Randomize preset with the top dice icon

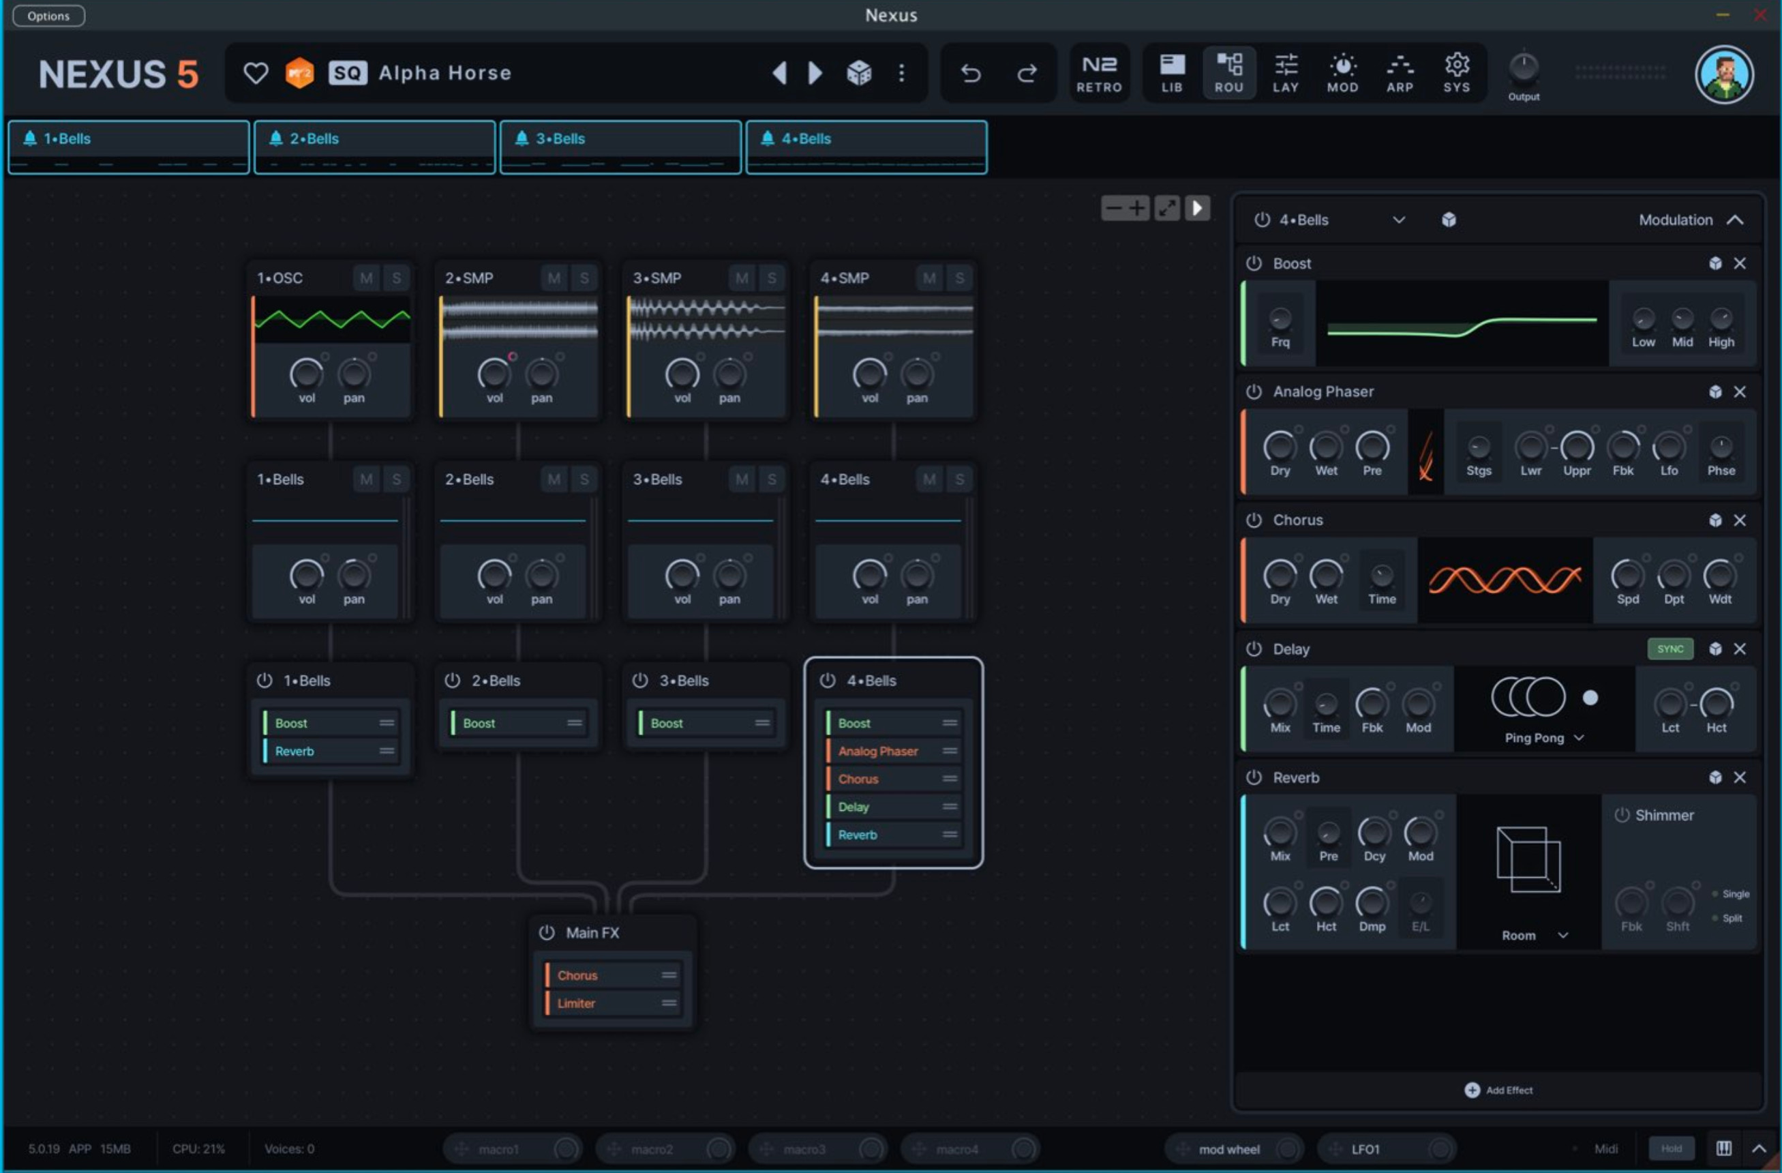click(x=859, y=73)
